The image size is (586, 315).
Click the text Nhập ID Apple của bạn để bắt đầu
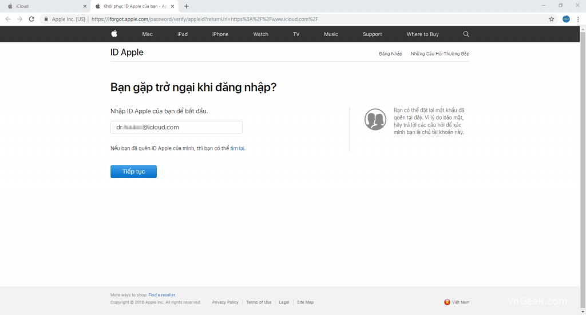click(159, 111)
